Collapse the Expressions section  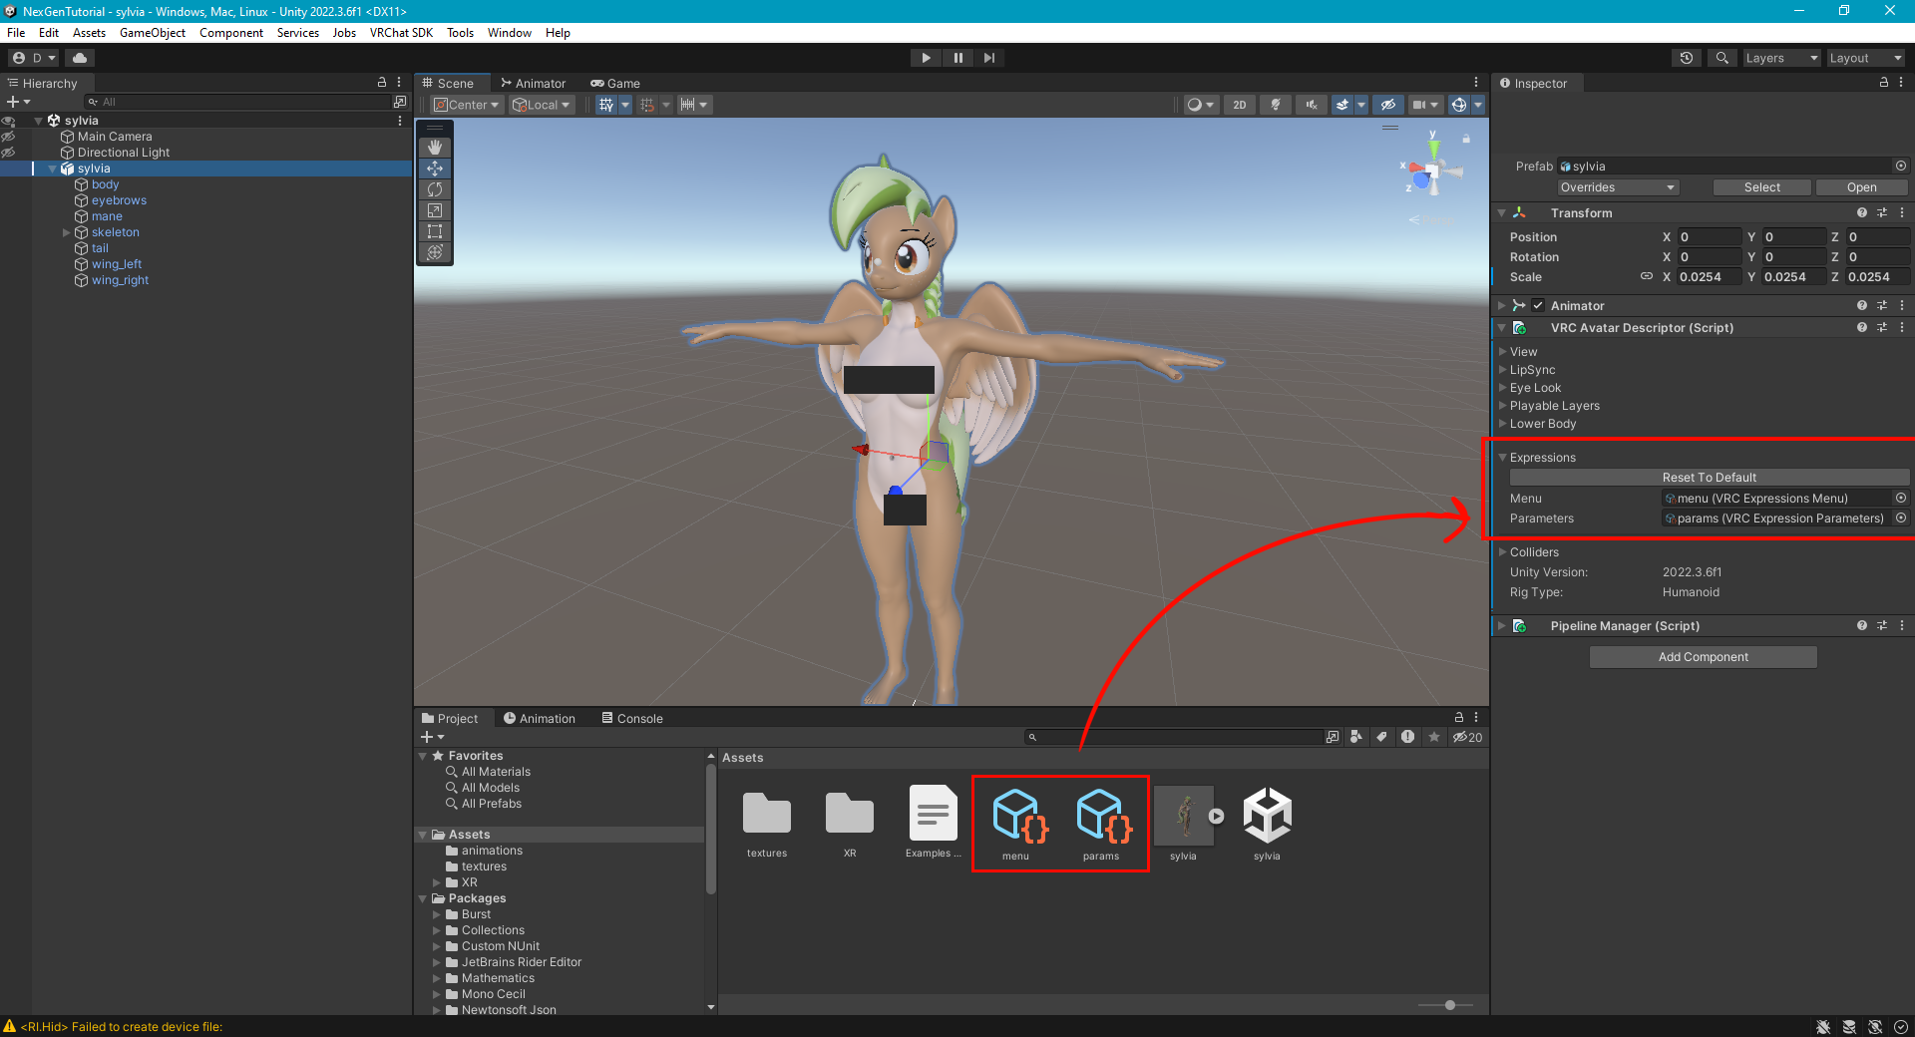[1502, 458]
